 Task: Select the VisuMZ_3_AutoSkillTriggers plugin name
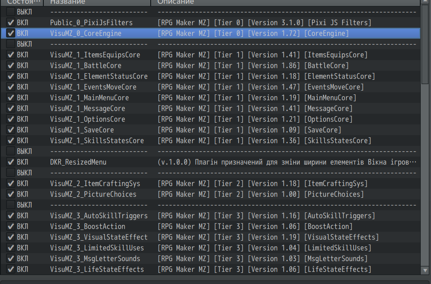tap(99, 216)
